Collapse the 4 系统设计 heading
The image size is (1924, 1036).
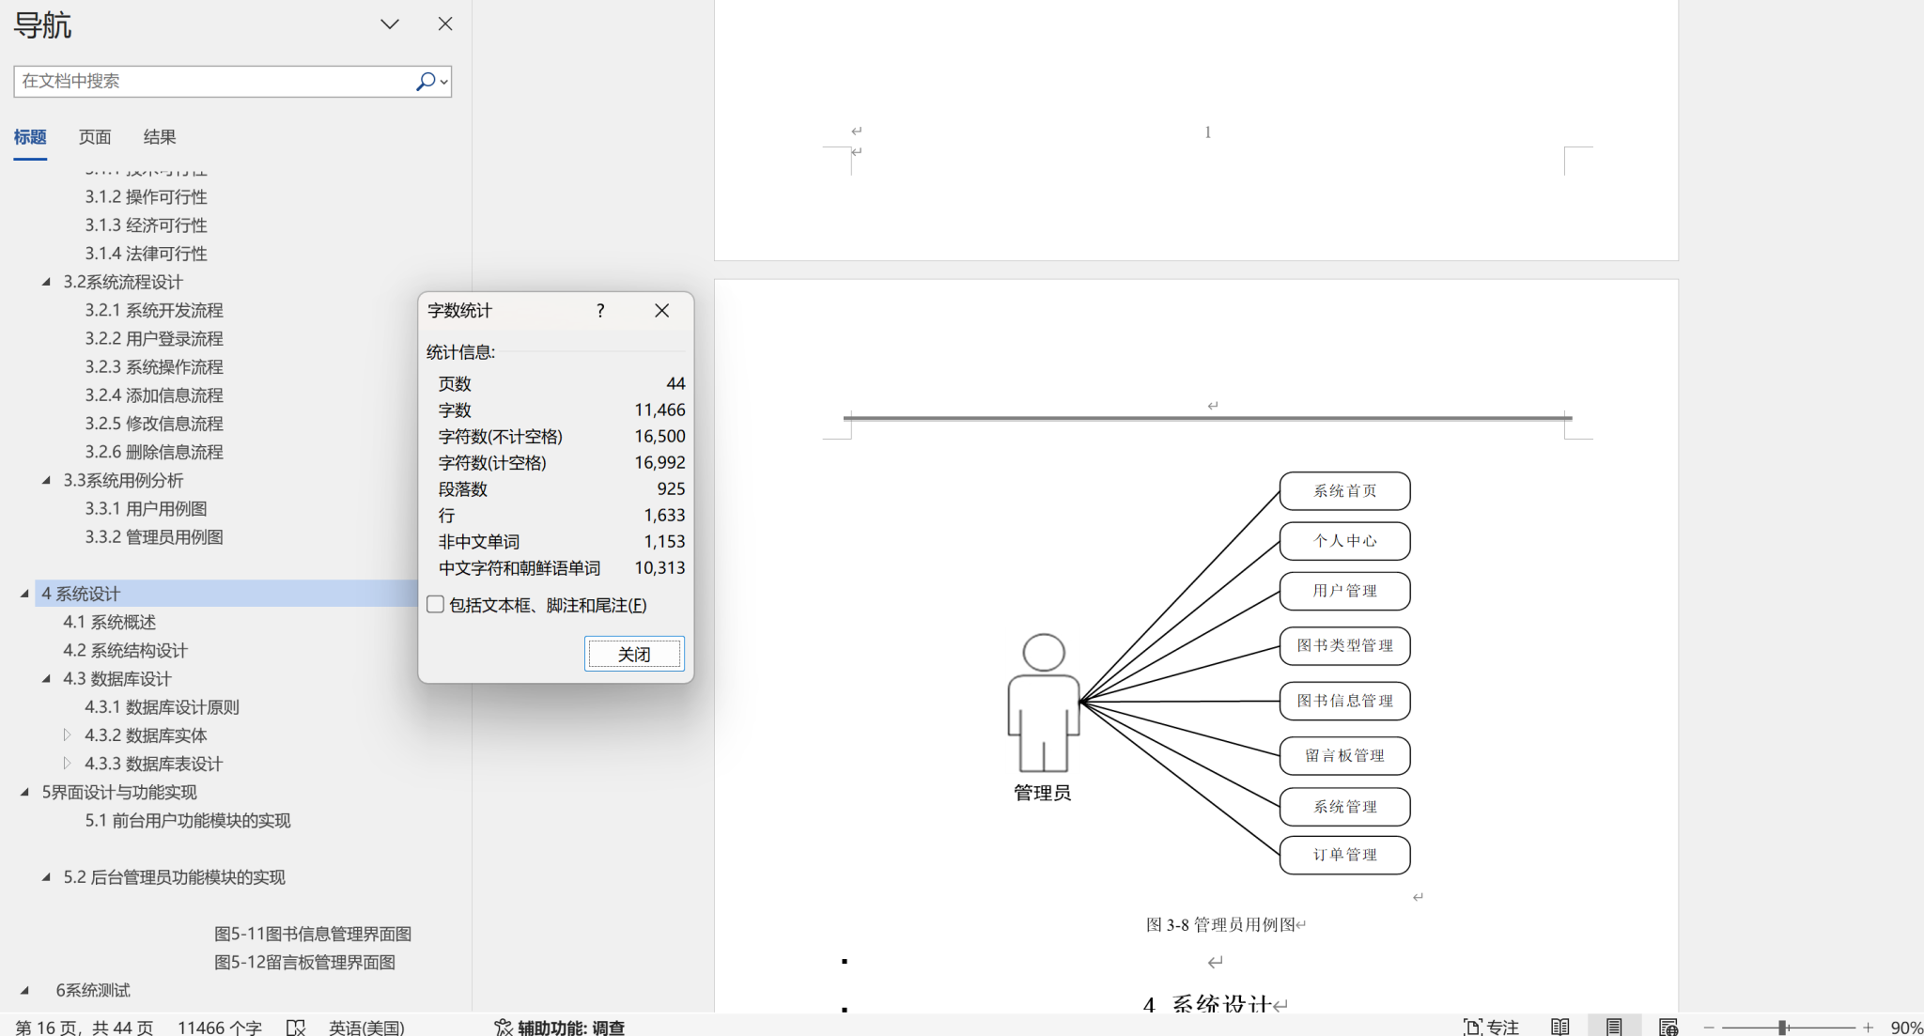(25, 594)
